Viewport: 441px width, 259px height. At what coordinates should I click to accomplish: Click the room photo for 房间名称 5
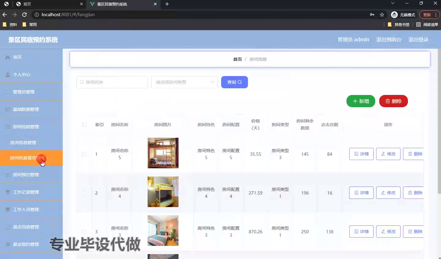(163, 153)
